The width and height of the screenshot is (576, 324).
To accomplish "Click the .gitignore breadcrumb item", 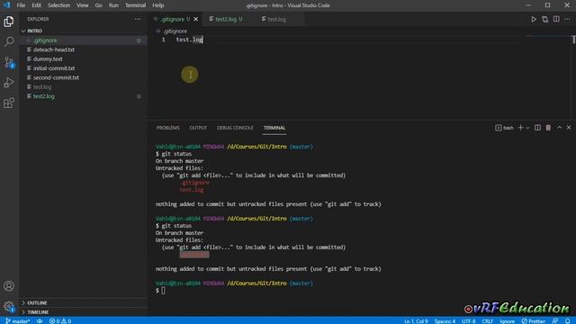I will click(x=172, y=31).
